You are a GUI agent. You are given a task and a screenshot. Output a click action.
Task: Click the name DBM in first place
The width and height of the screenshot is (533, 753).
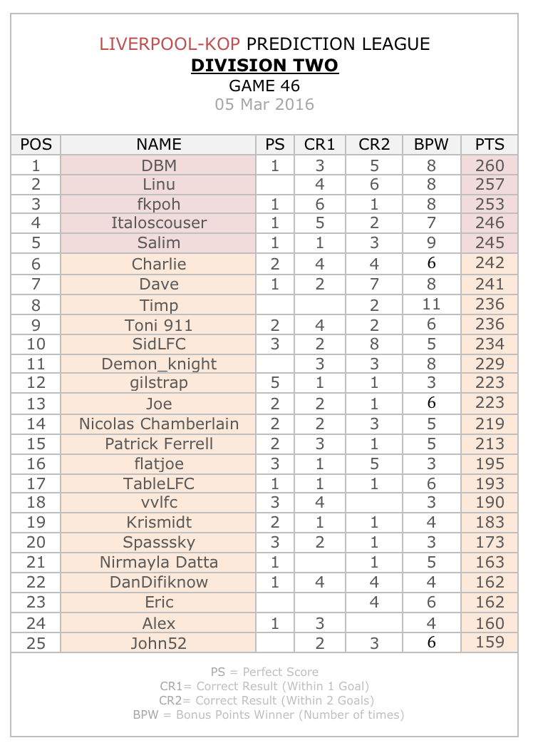point(159,165)
